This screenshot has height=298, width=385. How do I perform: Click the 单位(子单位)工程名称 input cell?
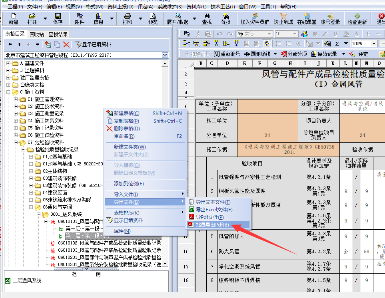pos(267,106)
